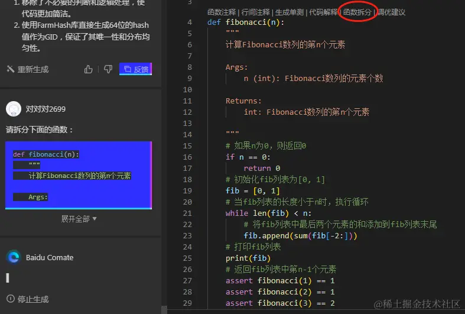
Task: Click 停止生成 to stop generating
Action: point(28,299)
